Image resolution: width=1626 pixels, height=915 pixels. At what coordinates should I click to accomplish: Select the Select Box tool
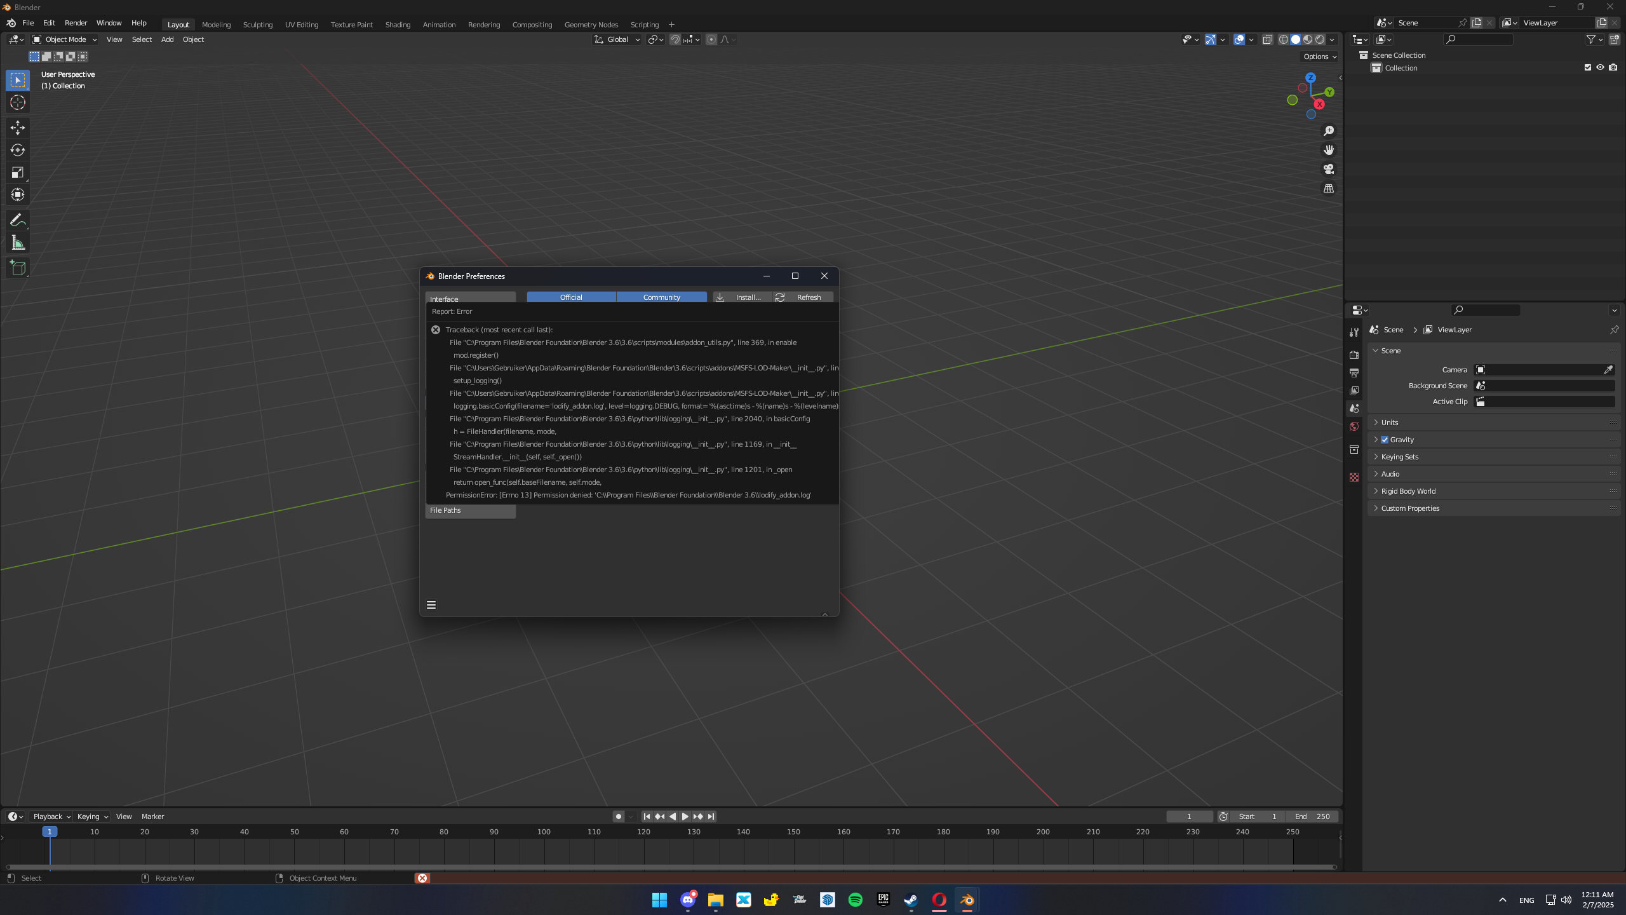18,80
